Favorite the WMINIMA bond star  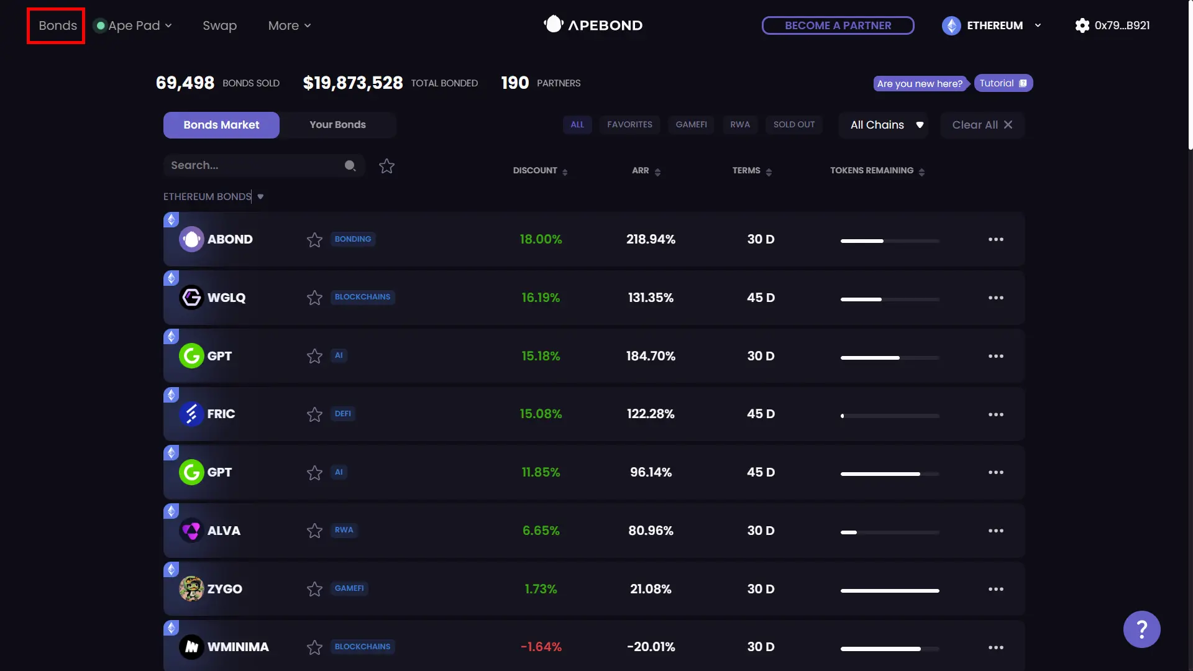point(314,647)
